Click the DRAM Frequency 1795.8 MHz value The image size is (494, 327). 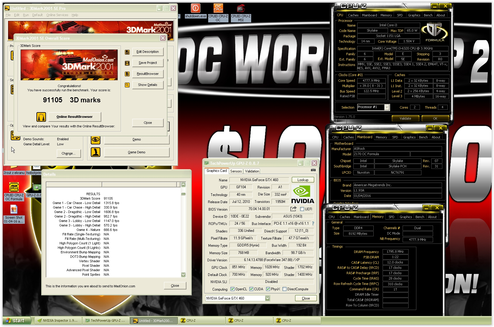click(395, 252)
